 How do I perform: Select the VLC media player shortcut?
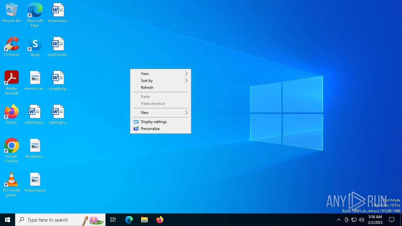click(x=12, y=185)
